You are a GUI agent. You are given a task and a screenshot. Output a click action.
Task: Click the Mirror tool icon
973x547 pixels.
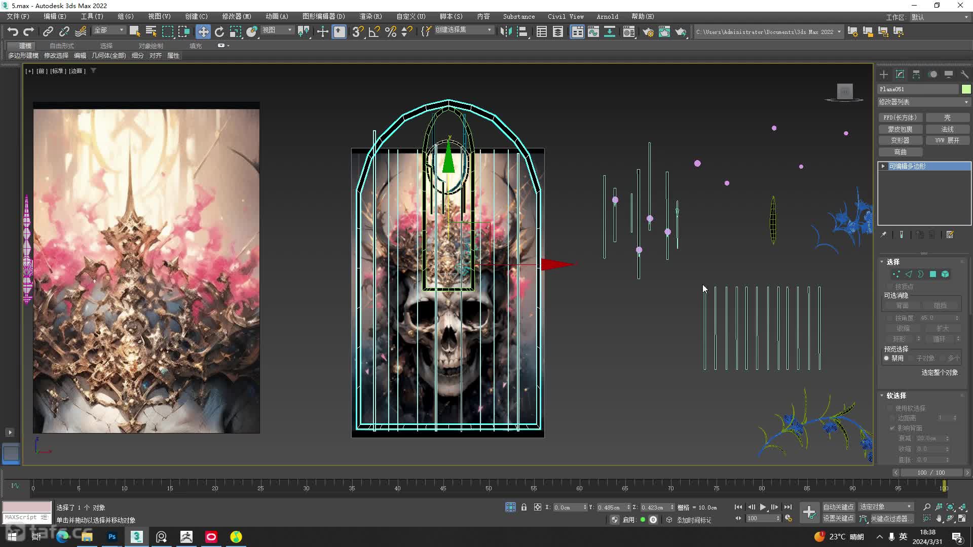click(505, 31)
